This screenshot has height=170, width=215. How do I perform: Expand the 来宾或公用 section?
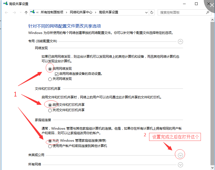coord(180,155)
